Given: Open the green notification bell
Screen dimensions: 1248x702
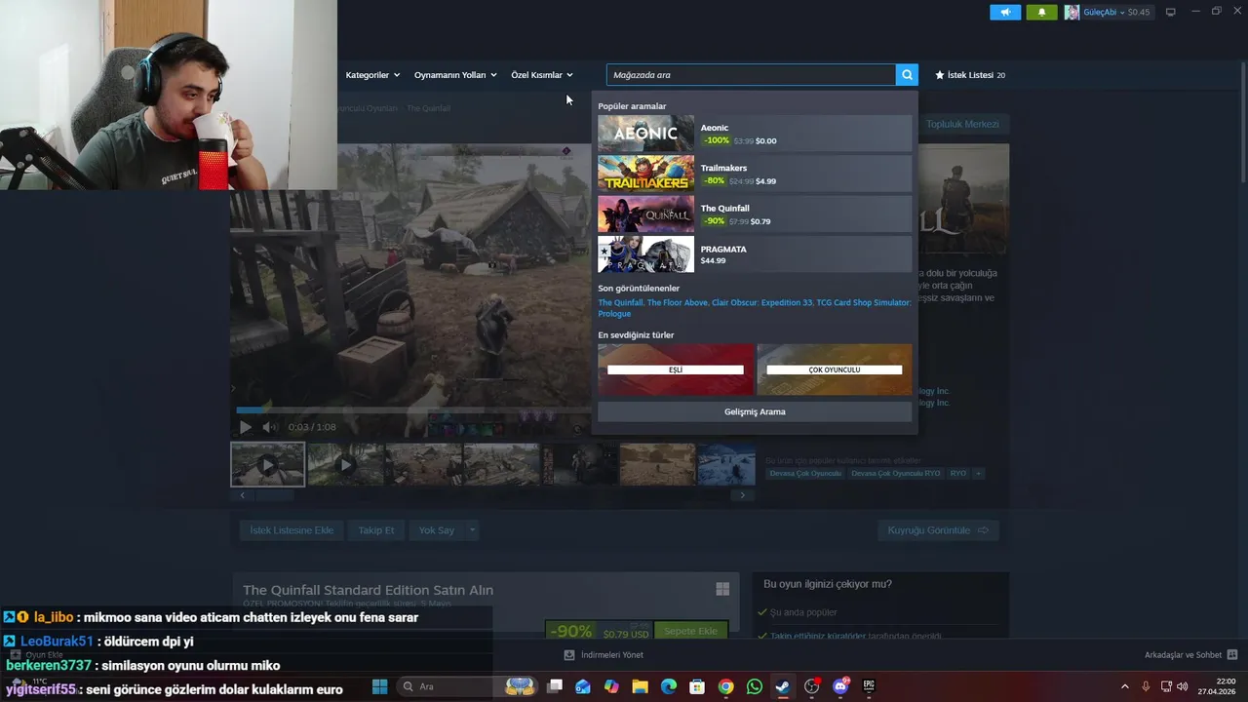Looking at the screenshot, I should (1041, 13).
